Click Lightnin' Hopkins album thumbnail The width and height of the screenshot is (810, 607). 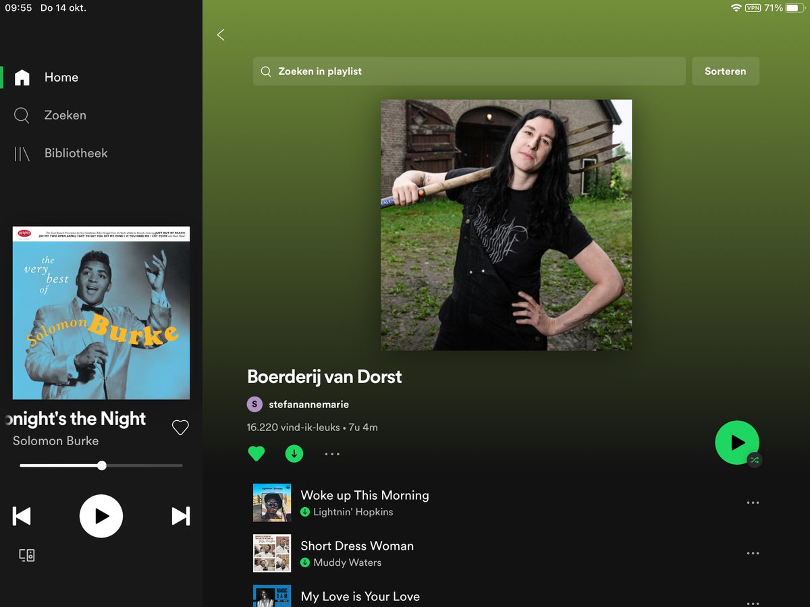pos(272,502)
